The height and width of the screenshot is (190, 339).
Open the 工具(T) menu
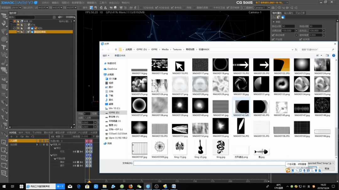103,2
